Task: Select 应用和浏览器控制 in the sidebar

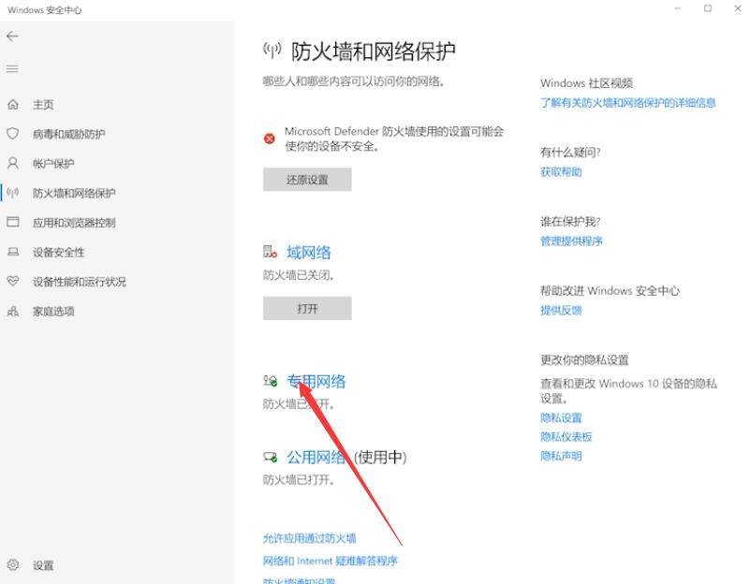Action: (74, 223)
